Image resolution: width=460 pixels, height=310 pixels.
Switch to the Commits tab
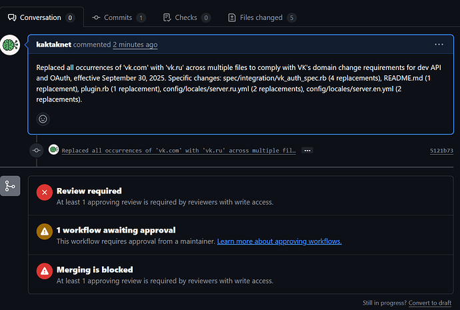click(119, 17)
